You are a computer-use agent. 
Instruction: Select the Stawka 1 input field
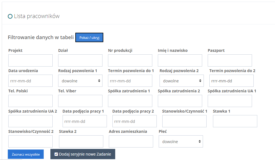click(x=235, y=121)
